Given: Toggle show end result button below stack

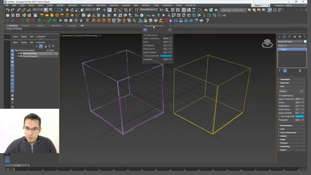Looking at the screenshot, I should pyautogui.click(x=285, y=71).
